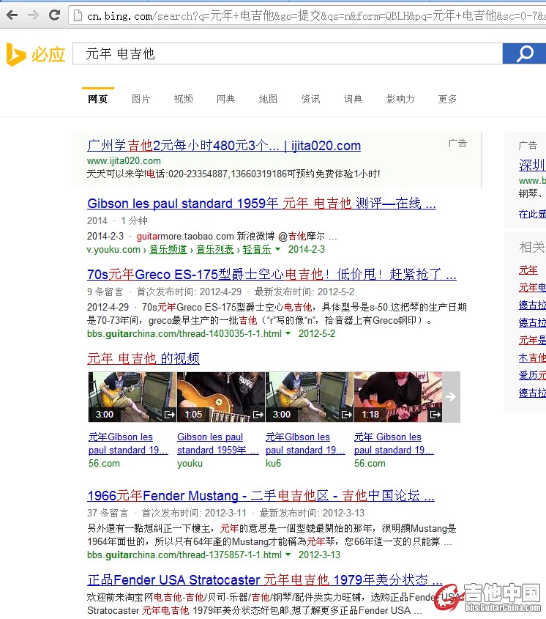
Task: Open youku video title Gibson les paul
Action: [218, 444]
